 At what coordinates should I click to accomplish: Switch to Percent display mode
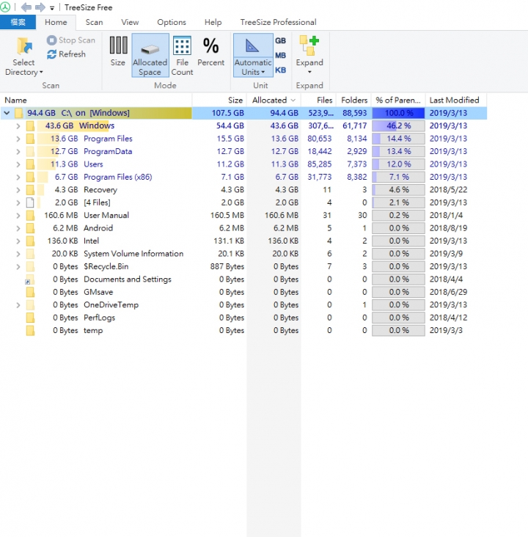[x=211, y=51]
